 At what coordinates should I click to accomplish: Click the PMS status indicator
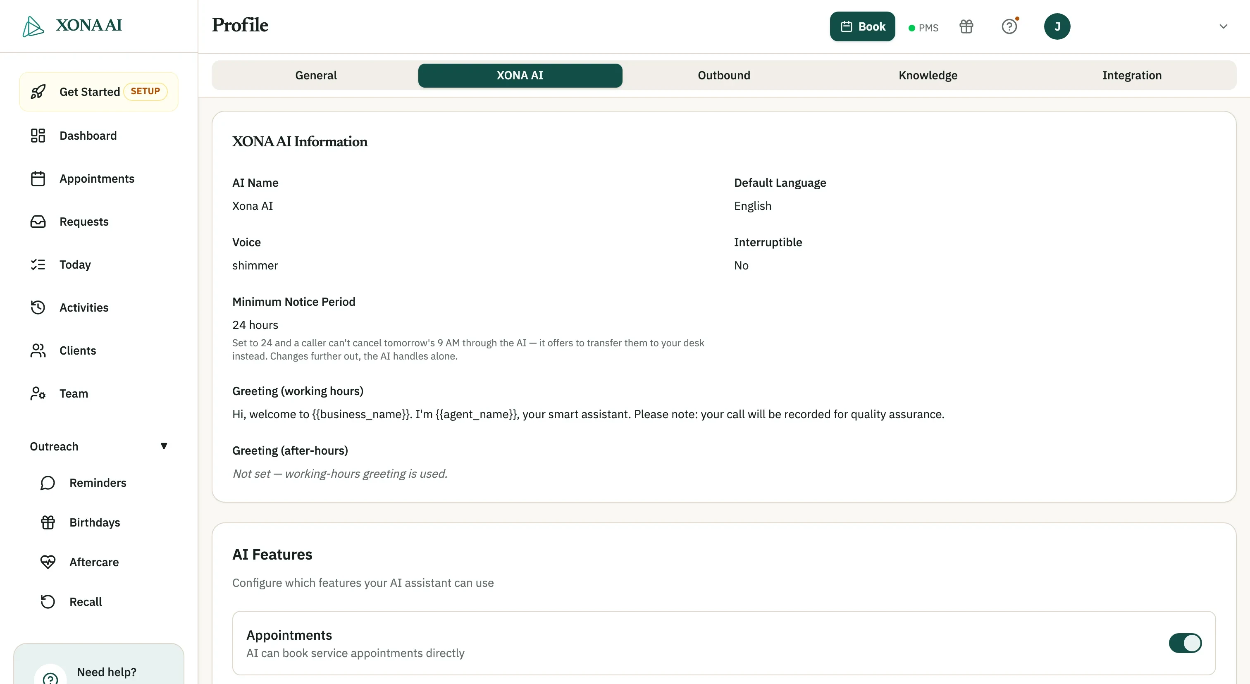923,28
